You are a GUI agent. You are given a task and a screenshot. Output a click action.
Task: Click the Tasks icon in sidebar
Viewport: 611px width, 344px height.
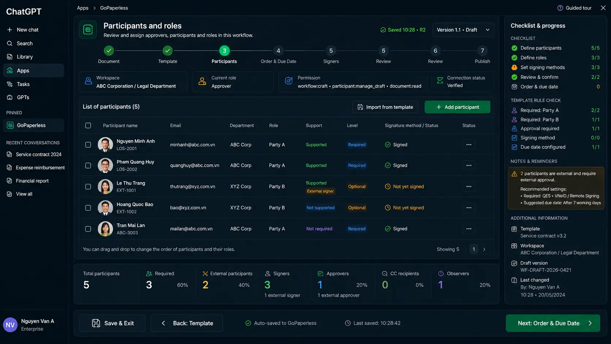tap(10, 84)
